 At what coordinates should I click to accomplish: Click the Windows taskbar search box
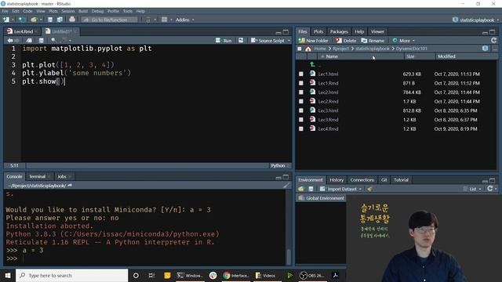click(71, 275)
